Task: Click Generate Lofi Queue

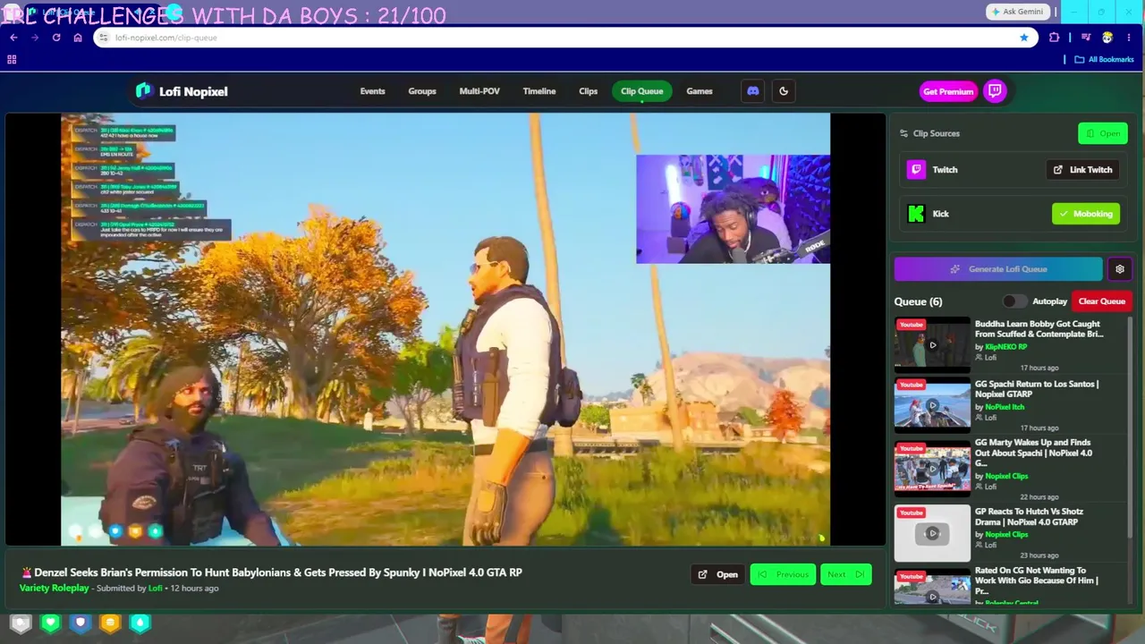Action: click(x=998, y=269)
